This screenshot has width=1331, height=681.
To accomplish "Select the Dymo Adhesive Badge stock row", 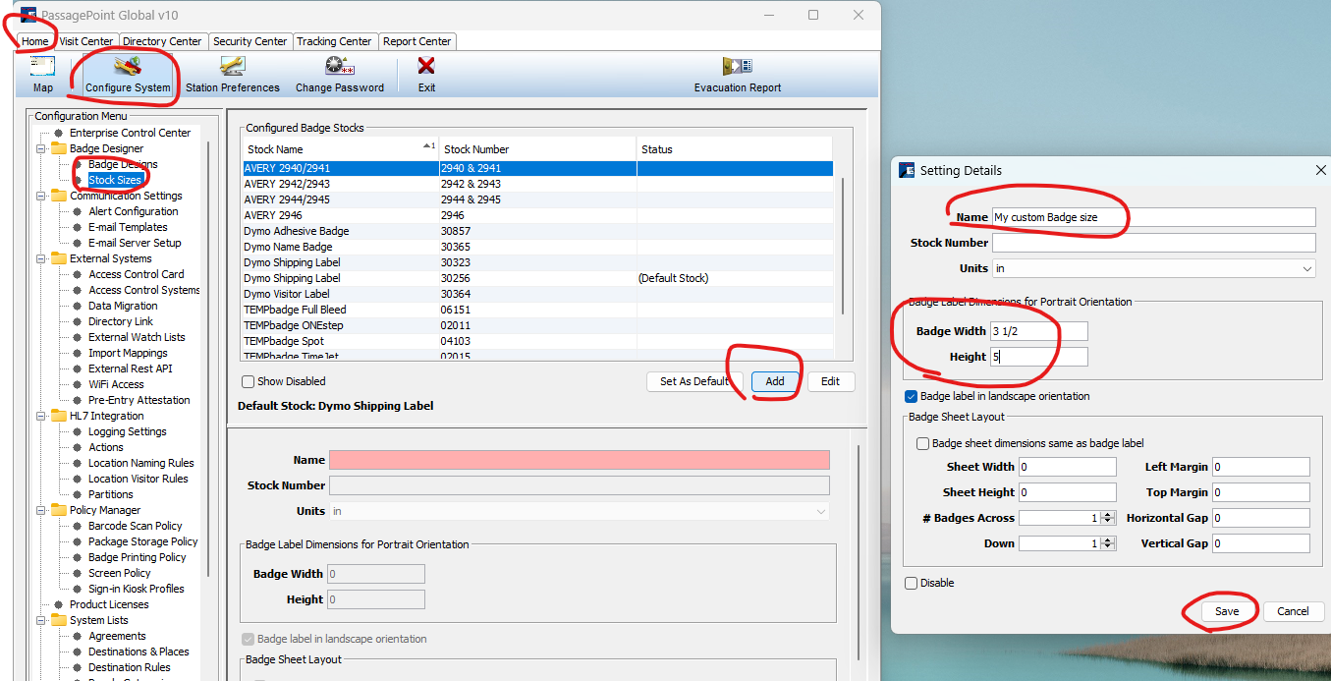I will point(538,231).
